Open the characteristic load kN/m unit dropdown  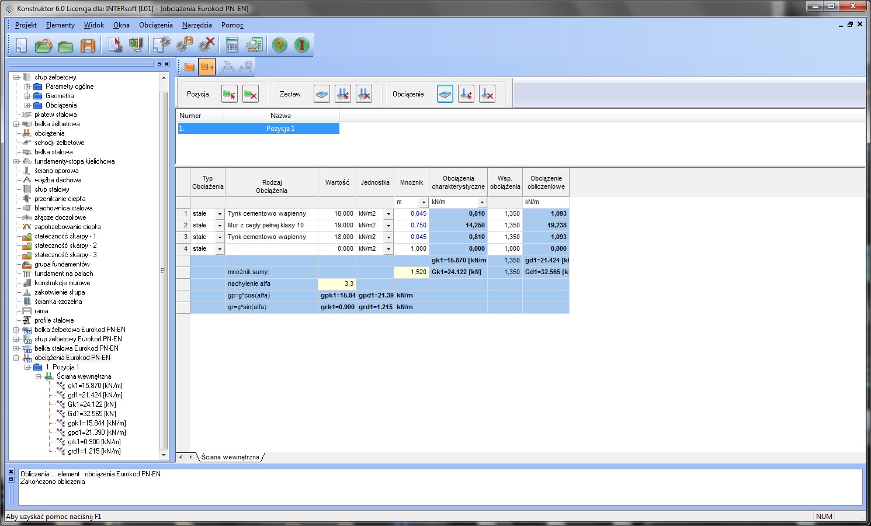point(482,202)
